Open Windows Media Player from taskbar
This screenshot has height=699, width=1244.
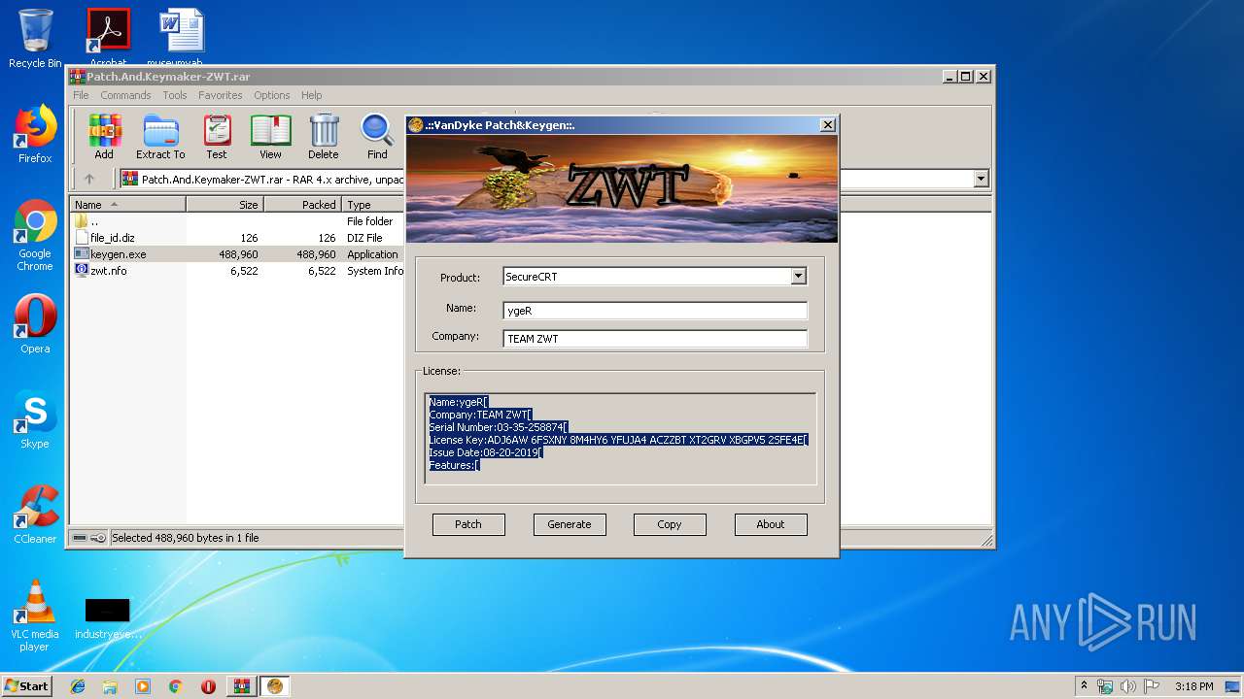pyautogui.click(x=143, y=686)
